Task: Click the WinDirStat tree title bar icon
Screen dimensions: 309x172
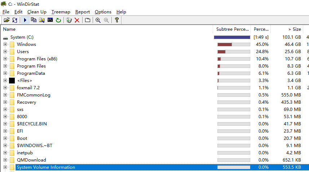Action: (x=4, y=4)
